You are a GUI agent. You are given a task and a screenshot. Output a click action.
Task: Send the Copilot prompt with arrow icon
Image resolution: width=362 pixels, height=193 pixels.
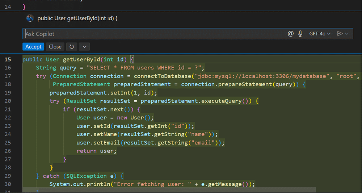click(x=339, y=34)
